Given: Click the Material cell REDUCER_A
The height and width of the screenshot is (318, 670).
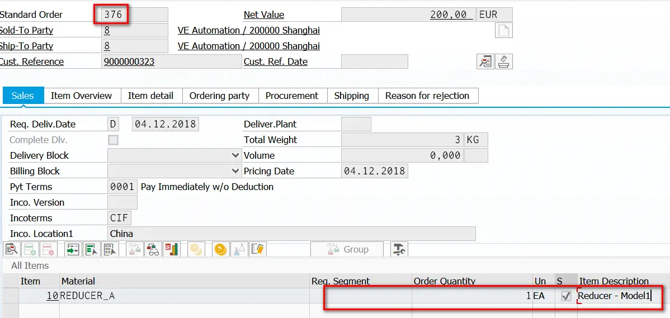Looking at the screenshot, I should click(x=185, y=296).
